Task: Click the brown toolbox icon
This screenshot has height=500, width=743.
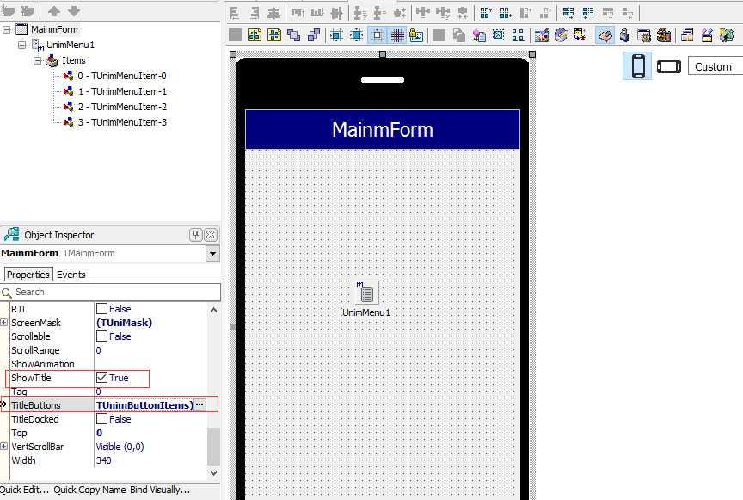Action: click(x=664, y=35)
